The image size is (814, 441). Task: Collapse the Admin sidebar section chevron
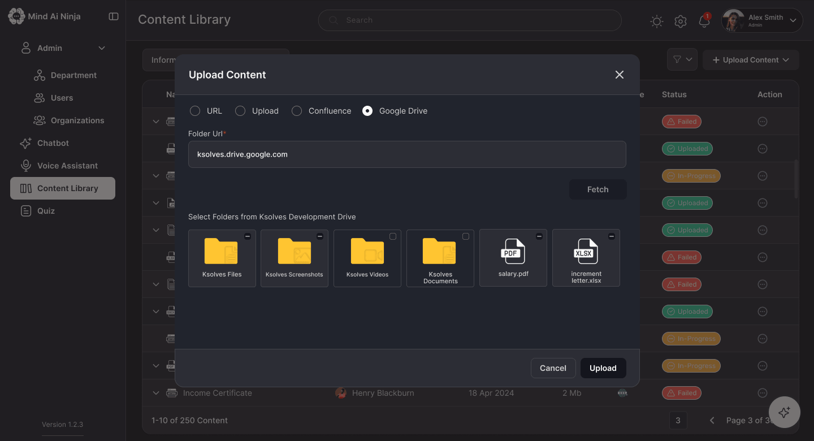tap(102, 48)
